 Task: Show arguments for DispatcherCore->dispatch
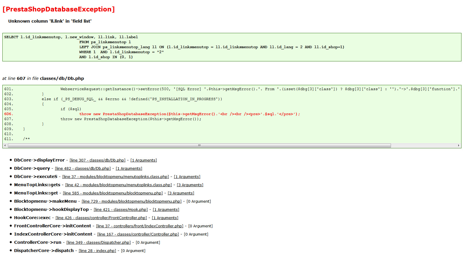(x=133, y=251)
